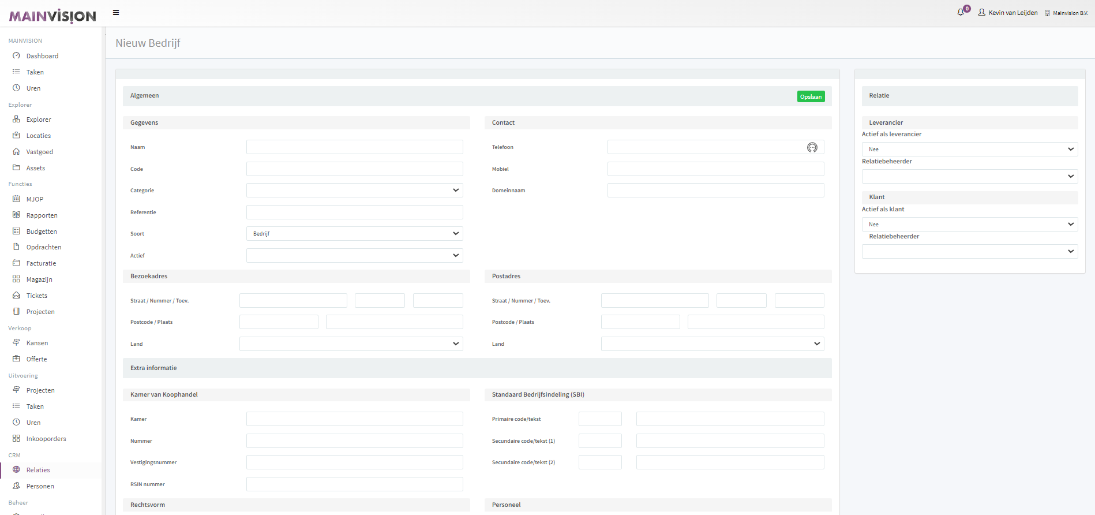This screenshot has width=1095, height=515.
Task: Open the Relatiebeheerder dropdown under Leverancier
Action: pyautogui.click(x=970, y=177)
